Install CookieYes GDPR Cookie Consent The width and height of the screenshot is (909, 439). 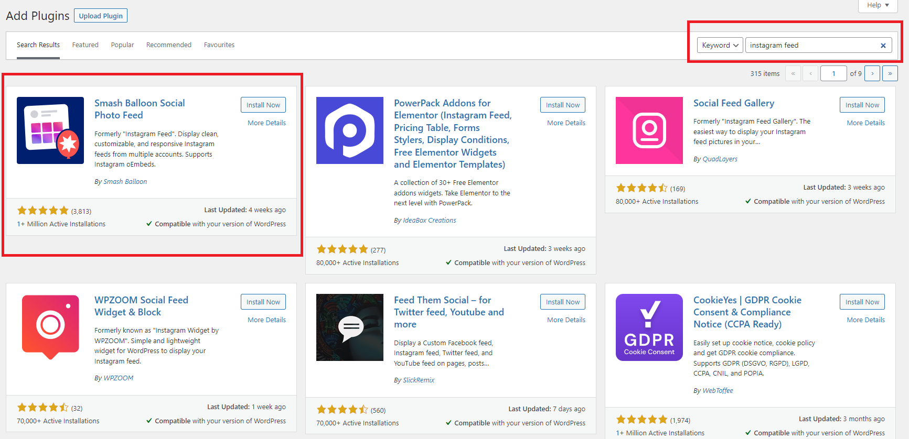[x=862, y=302]
